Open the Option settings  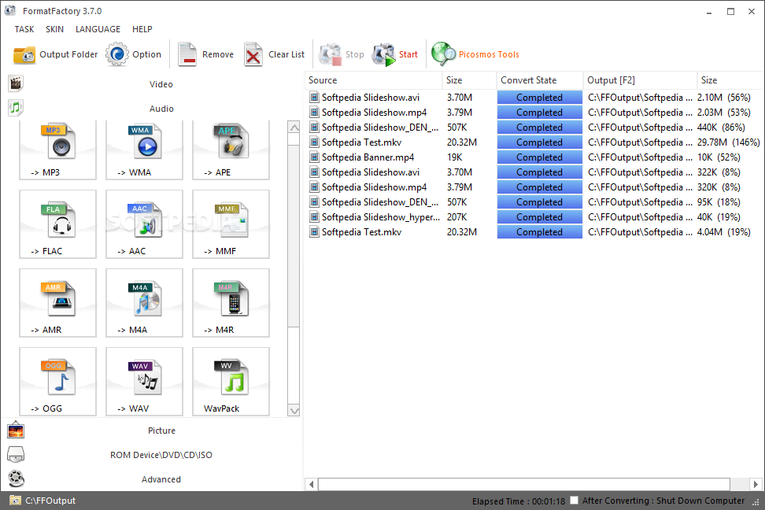[x=134, y=54]
